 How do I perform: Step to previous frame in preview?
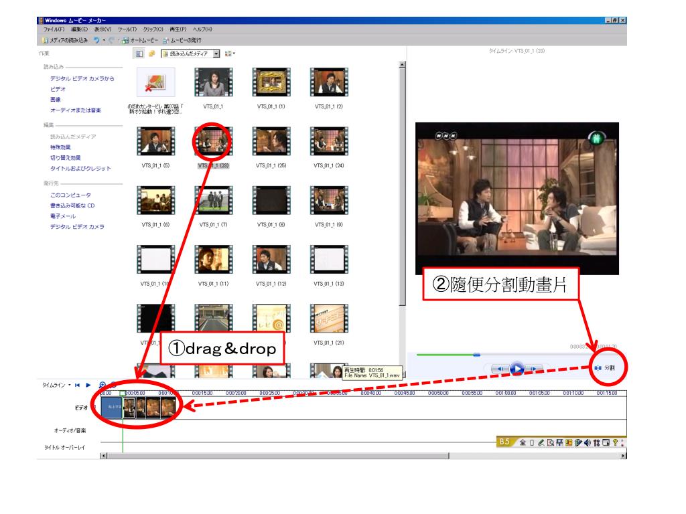(x=500, y=369)
